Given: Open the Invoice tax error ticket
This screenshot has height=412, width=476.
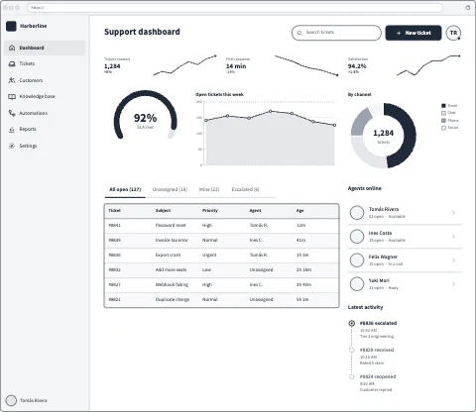Looking at the screenshot, I should click(x=221, y=241).
